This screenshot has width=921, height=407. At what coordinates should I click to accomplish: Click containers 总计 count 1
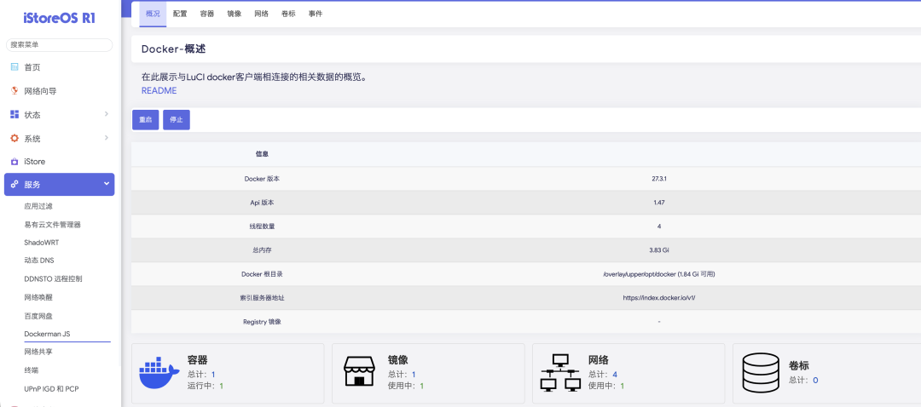(213, 374)
